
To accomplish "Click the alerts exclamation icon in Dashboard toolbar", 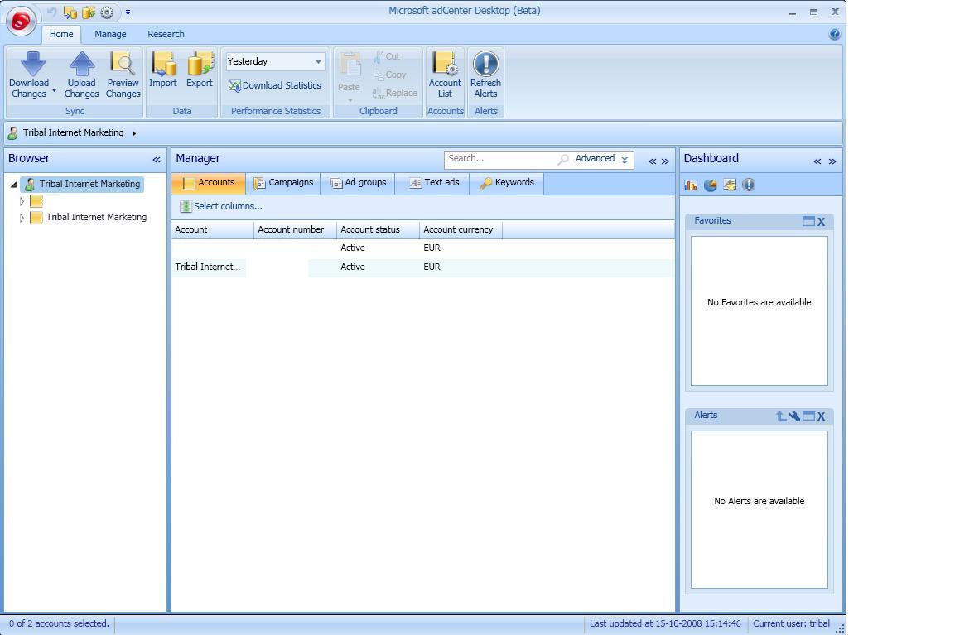I will pyautogui.click(x=749, y=185).
